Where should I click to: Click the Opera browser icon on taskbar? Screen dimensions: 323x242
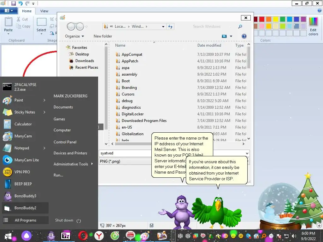tap(83, 236)
